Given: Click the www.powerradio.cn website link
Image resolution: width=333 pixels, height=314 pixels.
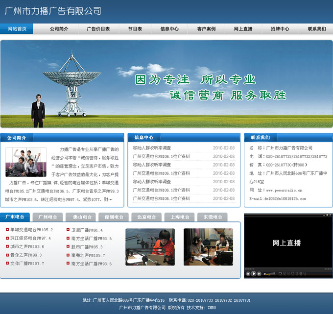Looking at the screenshot, I should tap(284, 190).
